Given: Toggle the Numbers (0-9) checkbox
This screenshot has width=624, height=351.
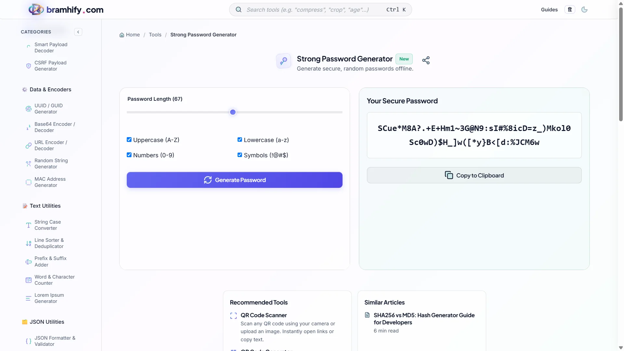Looking at the screenshot, I should click(129, 155).
